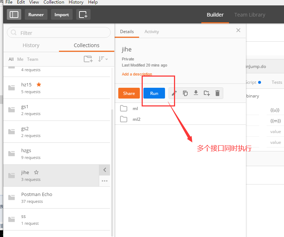Image resolution: width=284 pixels, height=237 pixels.
Task: Click the {{u}} value field
Action: pos(275,110)
